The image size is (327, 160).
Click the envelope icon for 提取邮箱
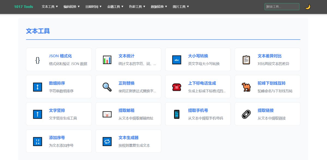[107, 114]
